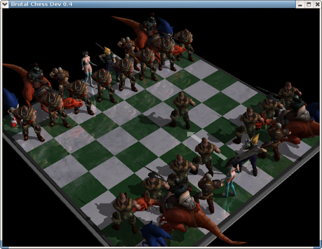Screen dimensions: 322x249
Task: Select the far side's blond-haired king
Action: click(108, 59)
